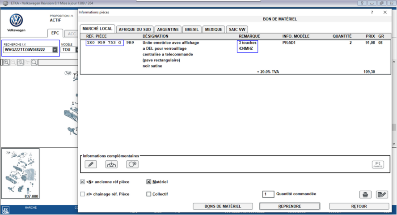Click the total with TVA 109,30

click(369, 72)
